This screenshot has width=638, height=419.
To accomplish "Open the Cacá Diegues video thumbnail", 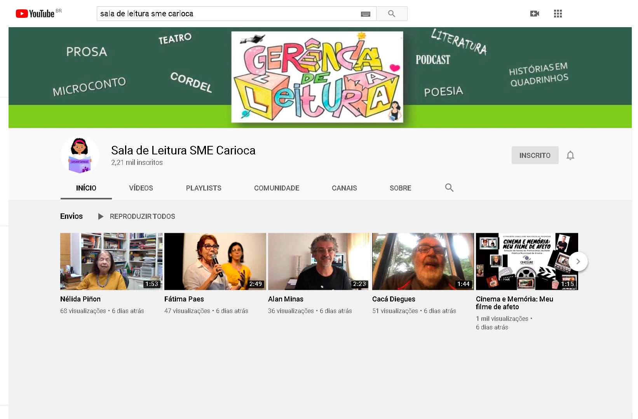I will pyautogui.click(x=423, y=261).
